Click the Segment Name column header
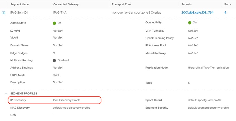The width and height of the screenshot is (236, 121). pyautogui.click(x=19, y=4)
